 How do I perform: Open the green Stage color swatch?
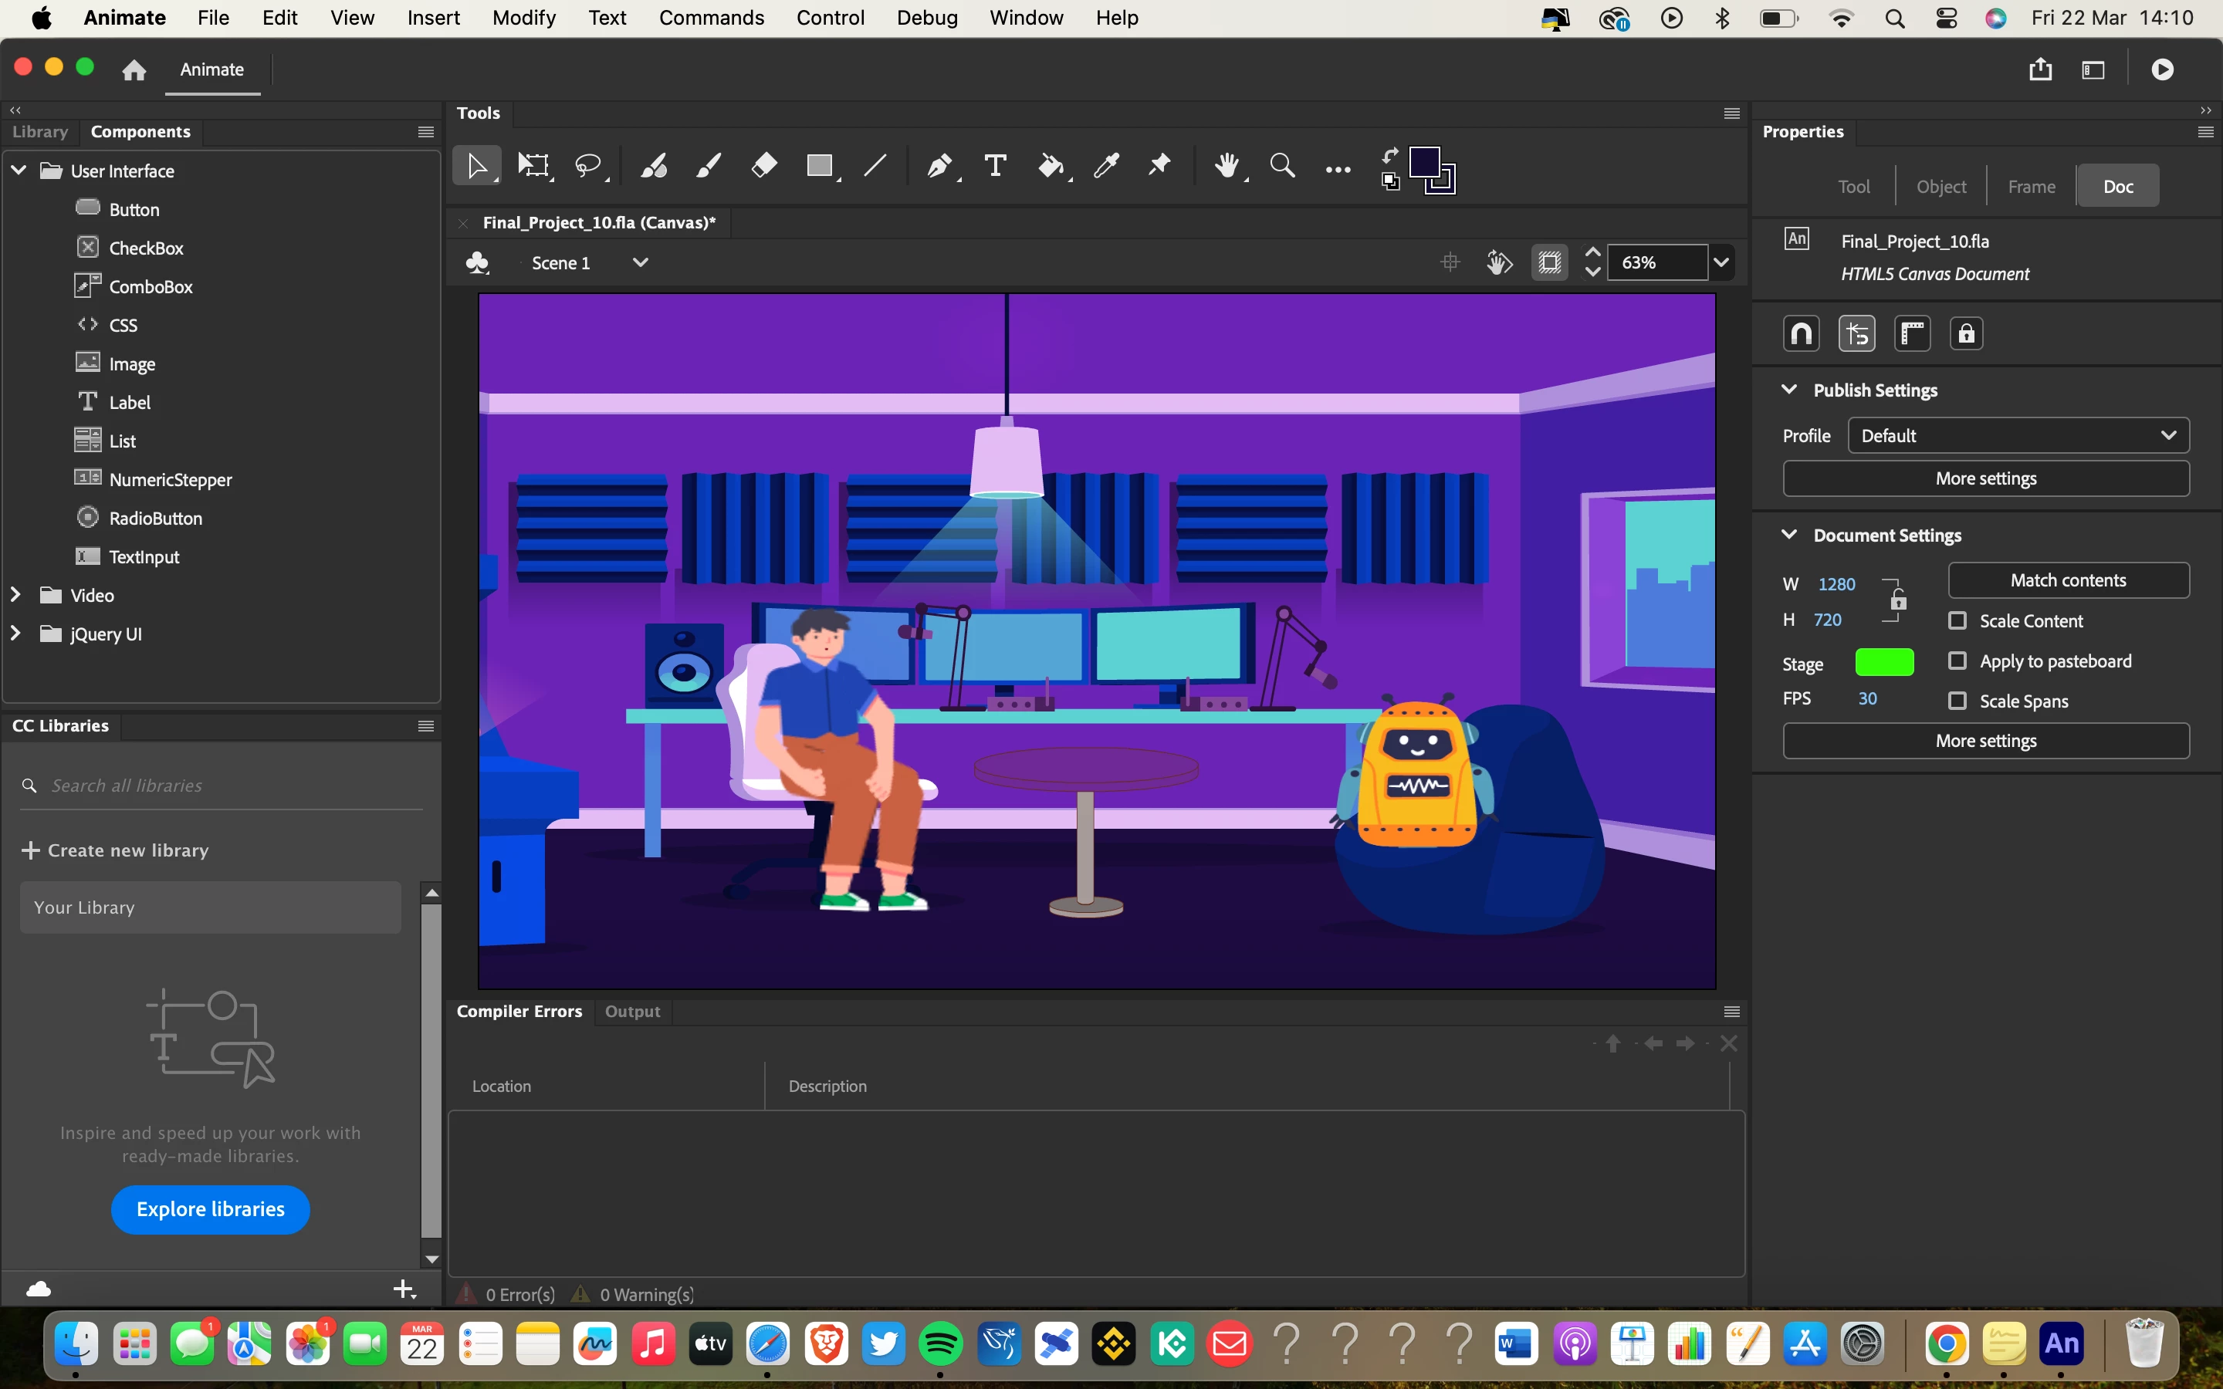[x=1884, y=662]
